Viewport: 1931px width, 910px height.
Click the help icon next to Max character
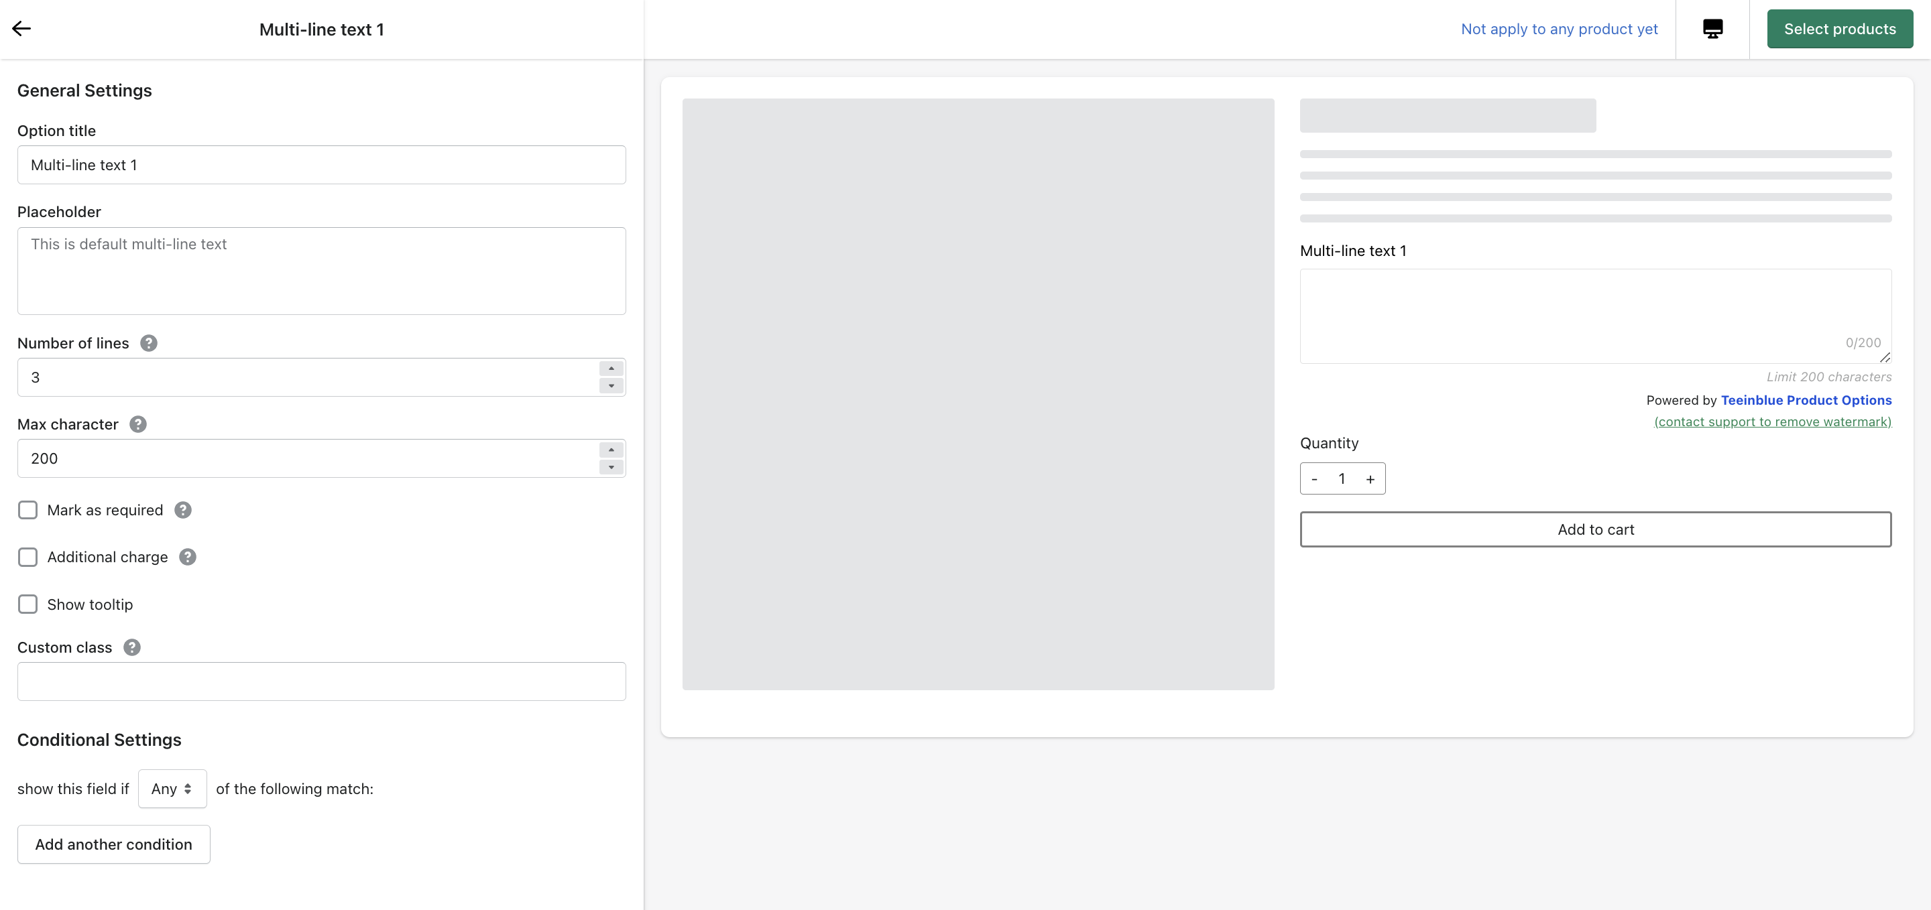point(138,425)
